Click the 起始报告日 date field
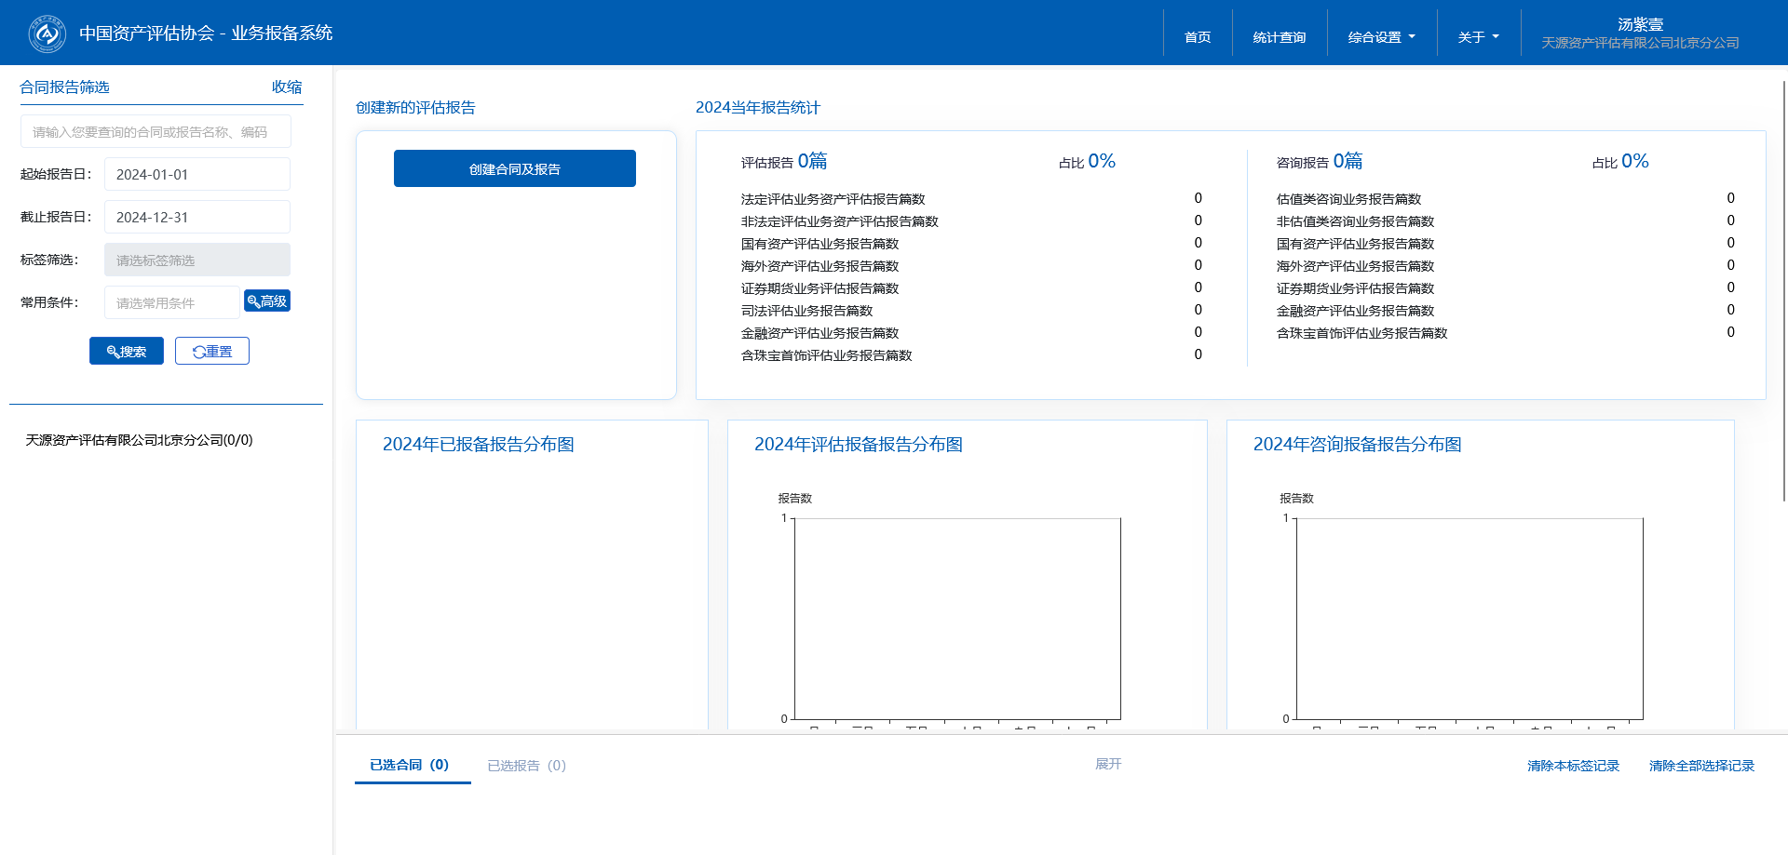Image resolution: width=1788 pixels, height=855 pixels. pyautogui.click(x=196, y=175)
